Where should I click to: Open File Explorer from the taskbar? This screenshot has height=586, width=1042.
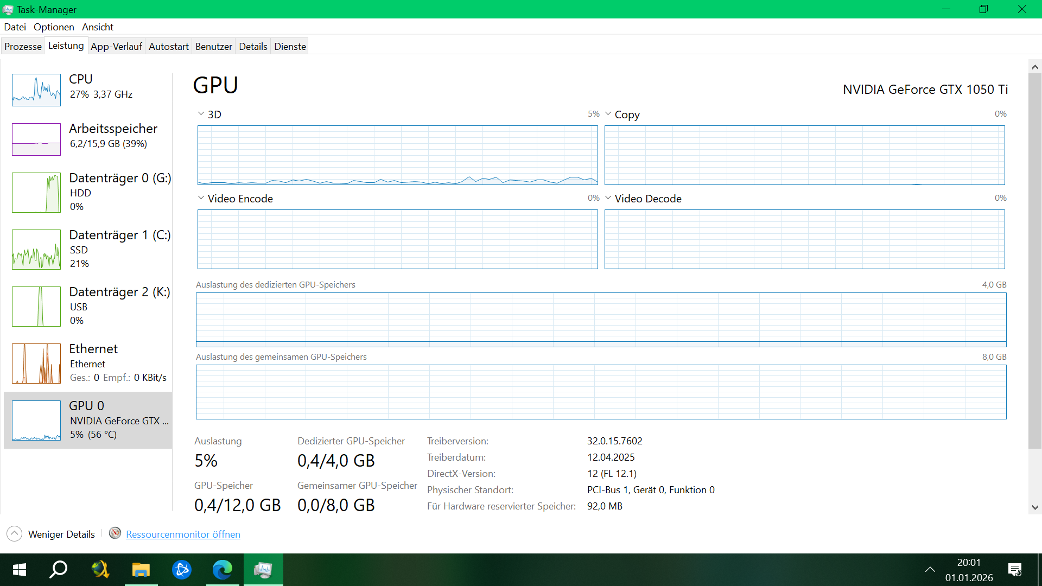click(141, 570)
